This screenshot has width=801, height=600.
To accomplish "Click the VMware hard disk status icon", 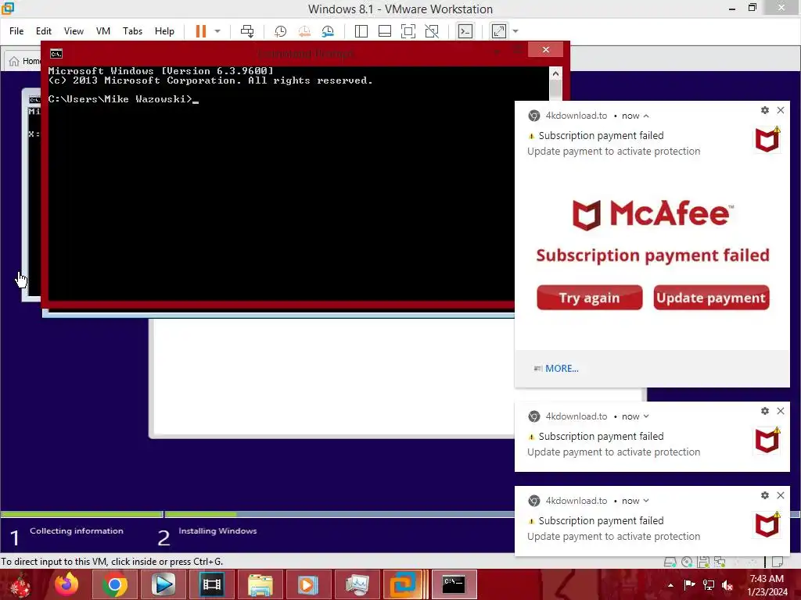I will point(670,562).
